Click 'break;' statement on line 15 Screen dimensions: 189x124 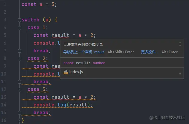point(42,113)
